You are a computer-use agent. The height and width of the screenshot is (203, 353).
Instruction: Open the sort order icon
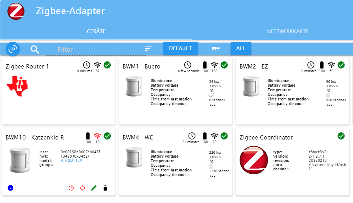149,49
